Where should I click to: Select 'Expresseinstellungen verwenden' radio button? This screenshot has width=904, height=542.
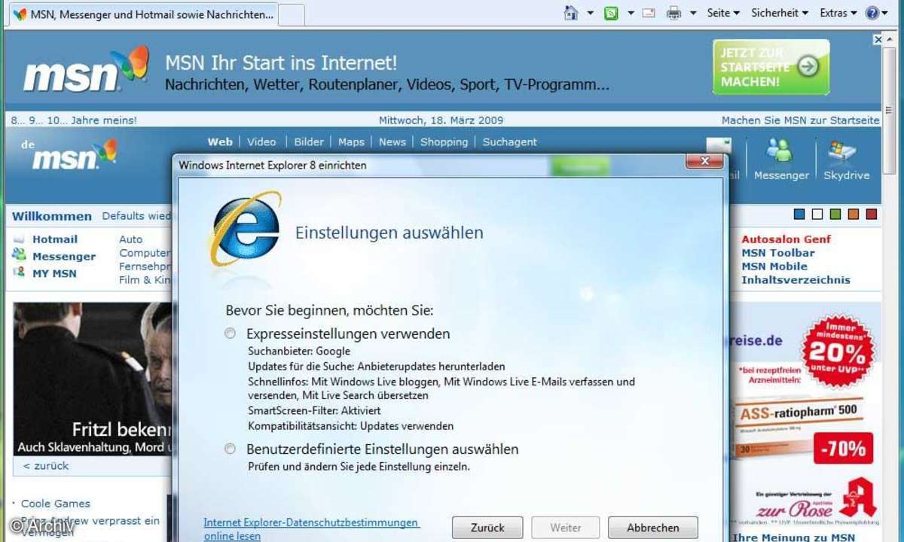click(x=230, y=333)
